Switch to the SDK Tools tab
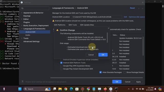 pyautogui.click(x=73, y=25)
